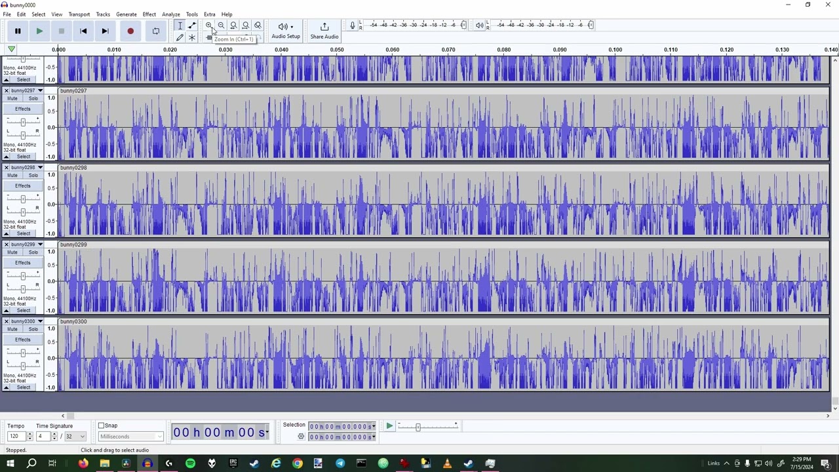This screenshot has height=472, width=839.
Task: Mute the bunny0299 track
Action: 12,252
